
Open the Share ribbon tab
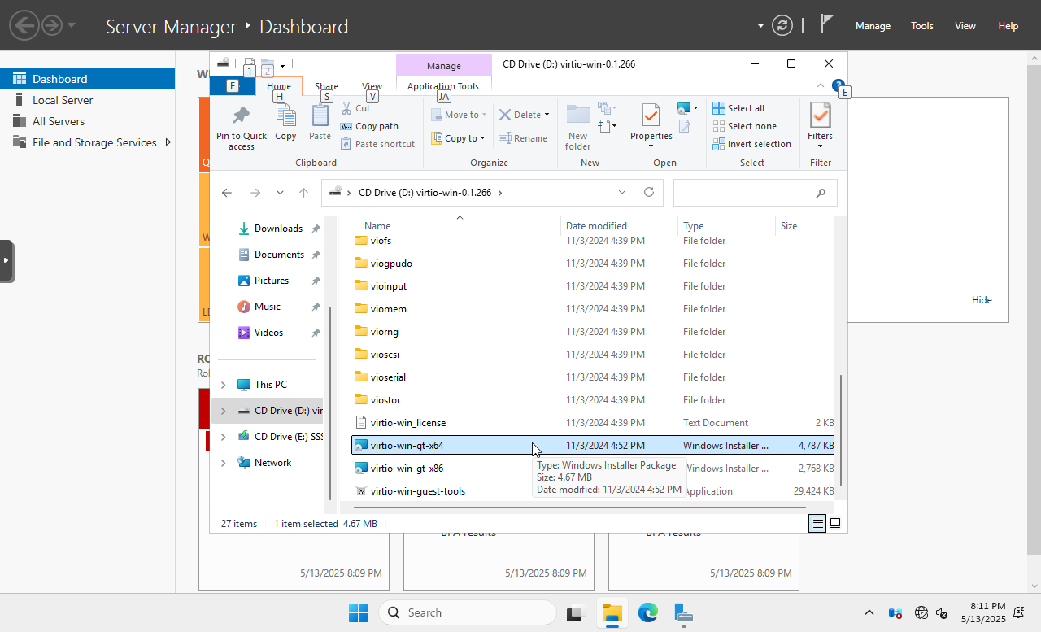(326, 86)
